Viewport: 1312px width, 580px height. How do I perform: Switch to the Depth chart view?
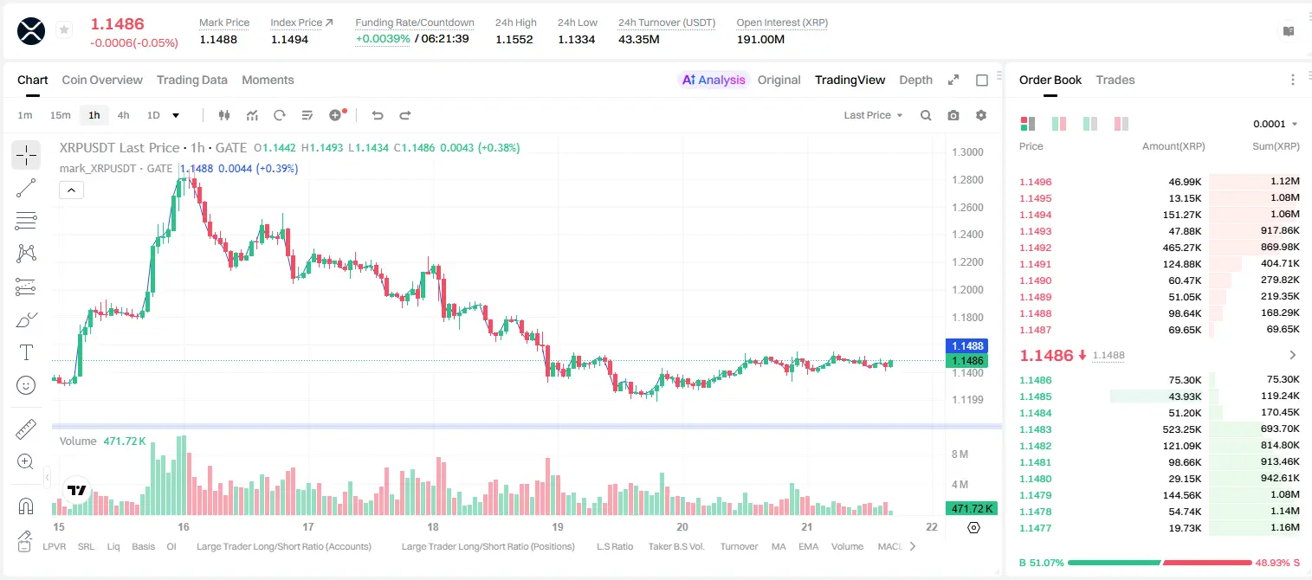[x=915, y=80]
